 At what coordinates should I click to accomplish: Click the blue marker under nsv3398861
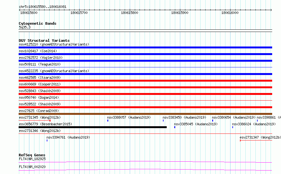tap(257, 121)
